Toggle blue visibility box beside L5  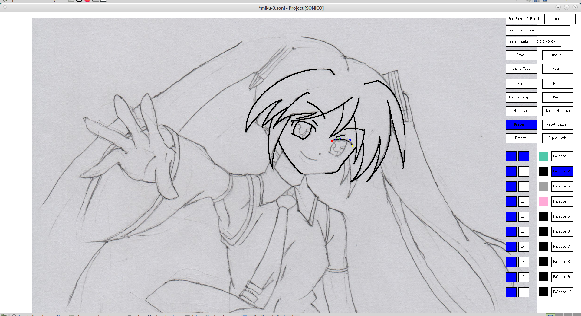(x=511, y=231)
